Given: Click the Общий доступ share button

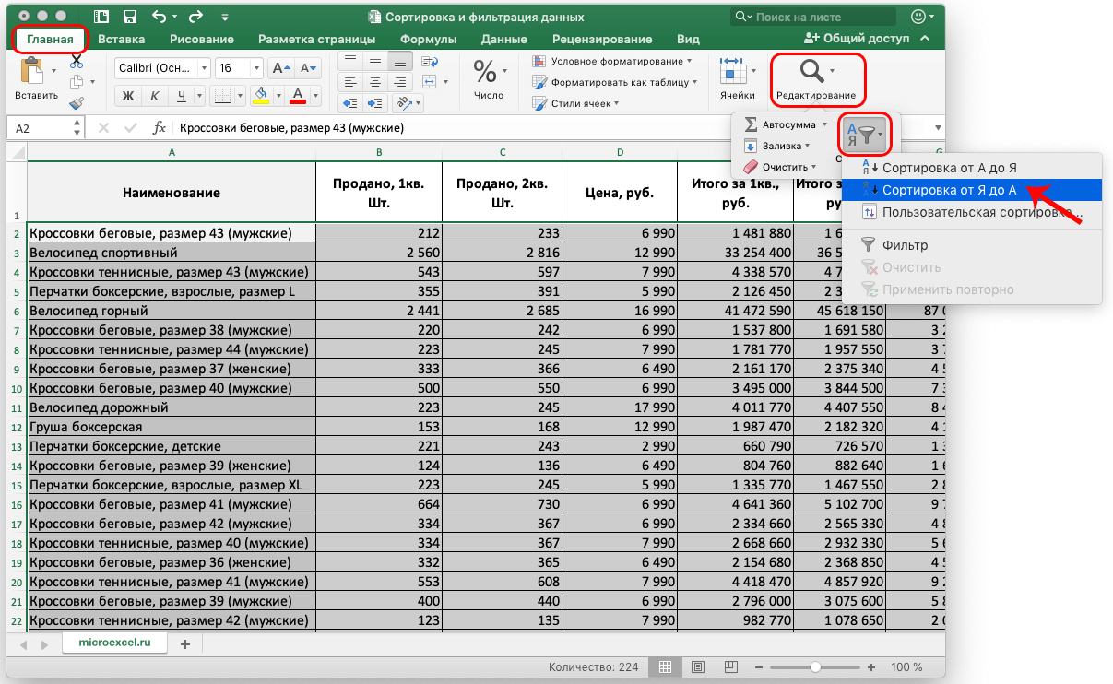Looking at the screenshot, I should click(x=857, y=39).
